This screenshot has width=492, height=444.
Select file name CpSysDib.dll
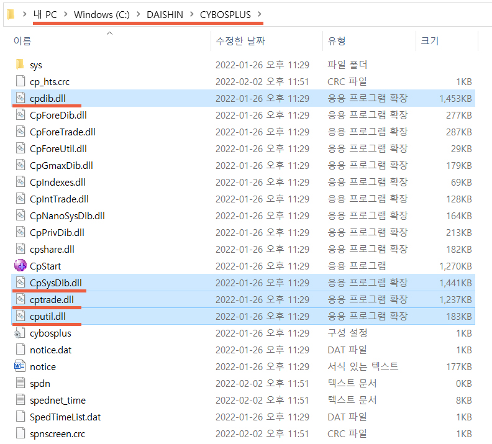[x=55, y=283]
